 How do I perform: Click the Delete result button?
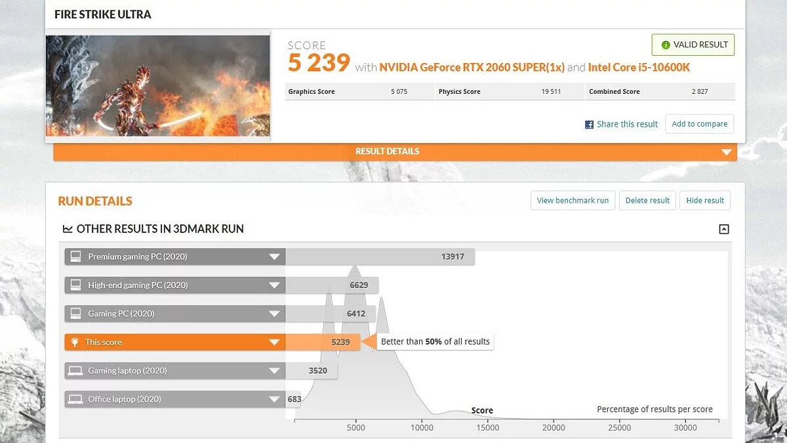[x=647, y=200]
